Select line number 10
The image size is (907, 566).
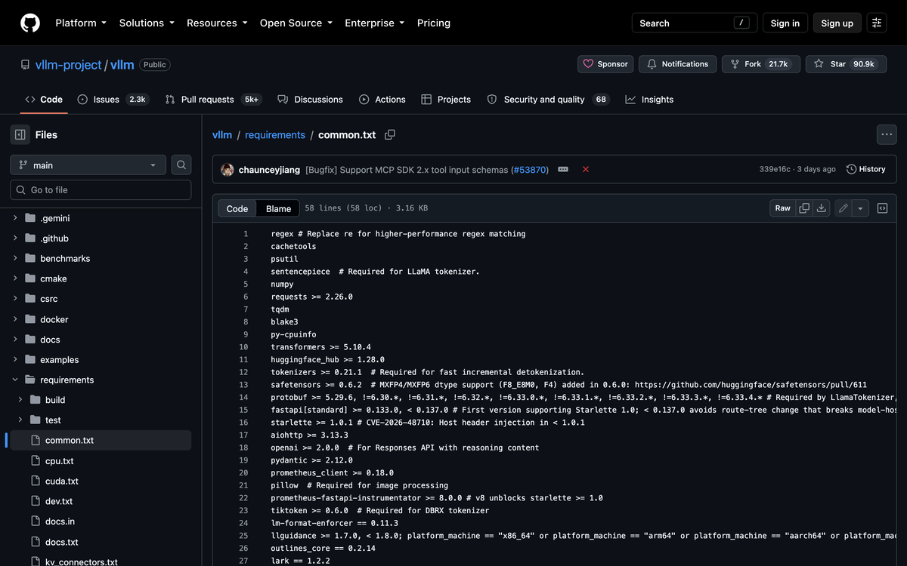[x=243, y=347]
